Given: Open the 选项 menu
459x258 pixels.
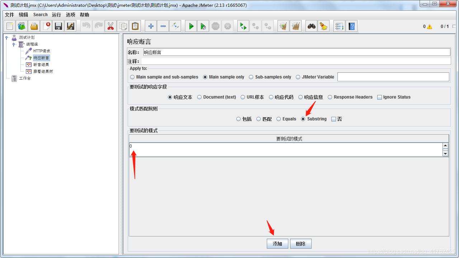Looking at the screenshot, I should click(x=70, y=15).
